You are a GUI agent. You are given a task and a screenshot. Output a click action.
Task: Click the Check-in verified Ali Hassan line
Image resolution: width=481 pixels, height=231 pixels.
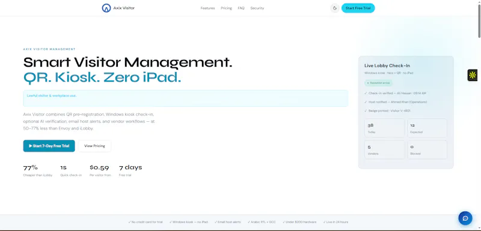(395, 93)
